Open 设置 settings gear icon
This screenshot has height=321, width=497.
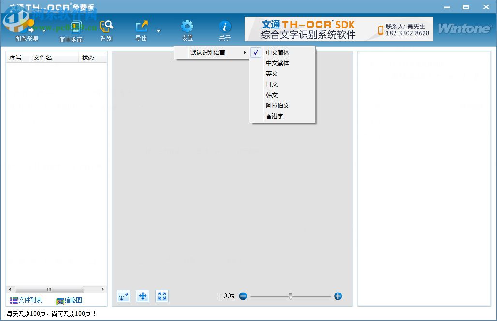pyautogui.click(x=187, y=28)
